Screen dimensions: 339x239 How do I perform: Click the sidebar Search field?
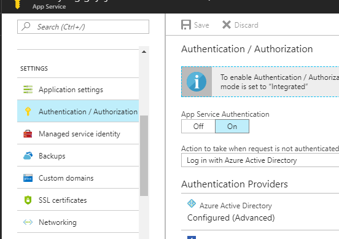[x=84, y=27]
